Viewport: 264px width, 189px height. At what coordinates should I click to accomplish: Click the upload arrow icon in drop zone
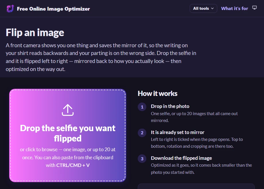point(68,110)
